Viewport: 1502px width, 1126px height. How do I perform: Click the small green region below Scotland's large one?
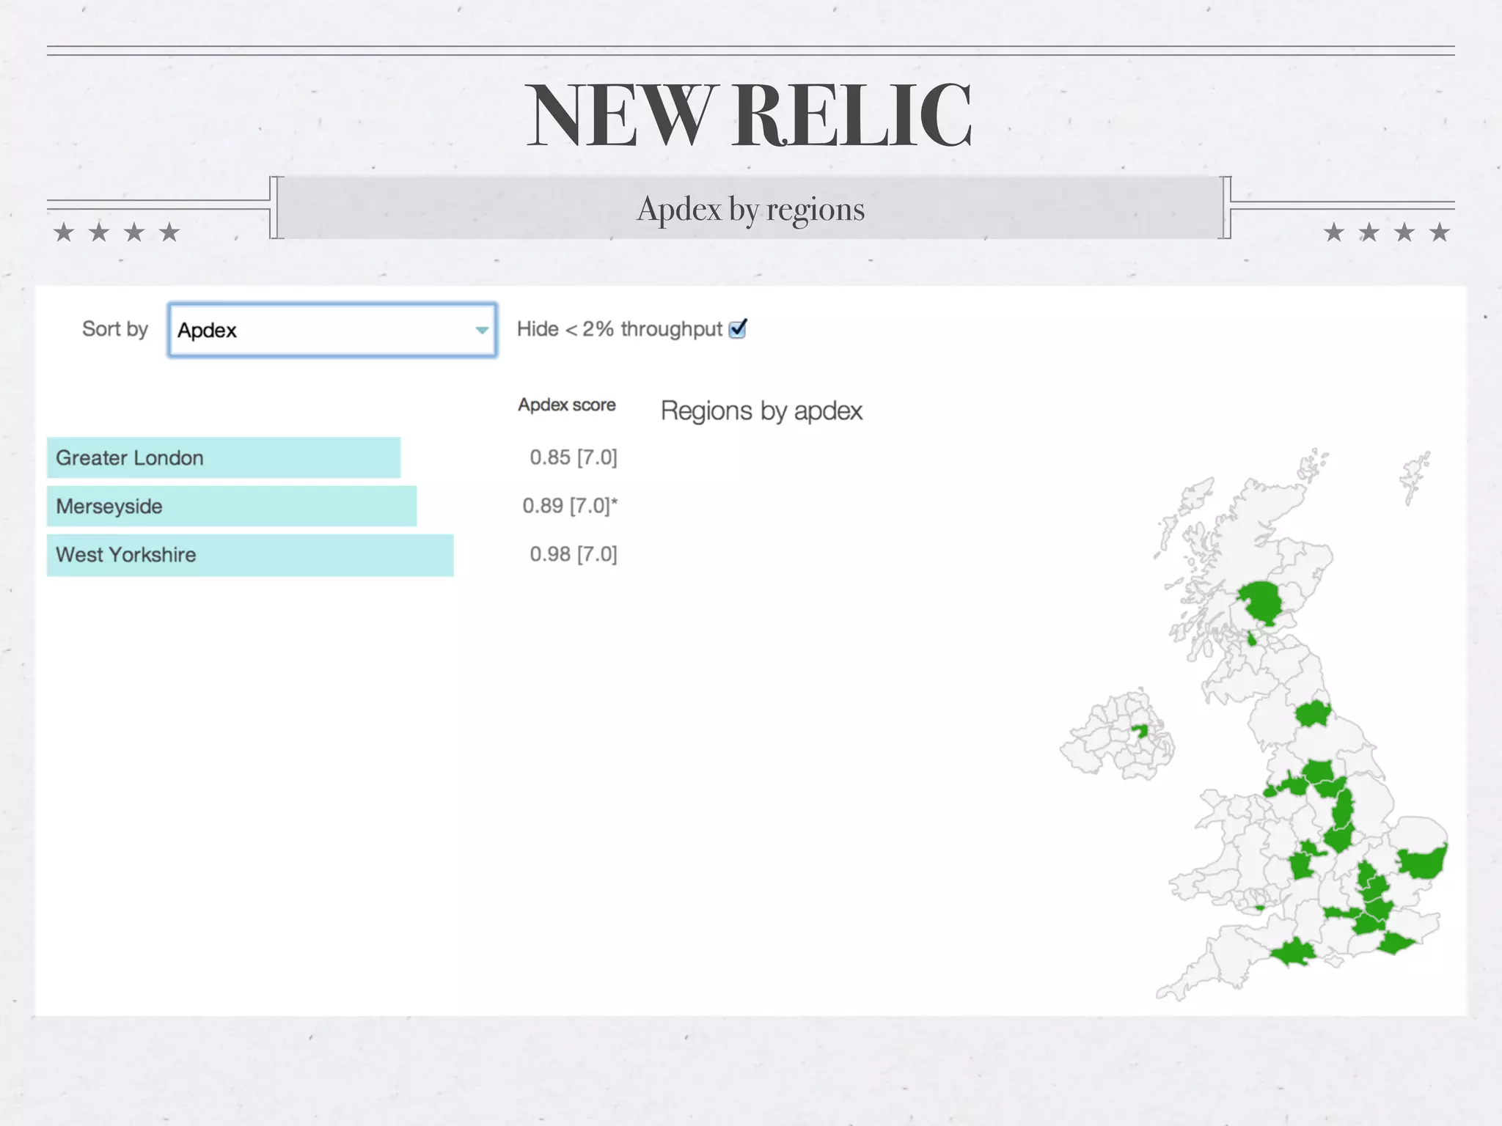tap(1251, 639)
